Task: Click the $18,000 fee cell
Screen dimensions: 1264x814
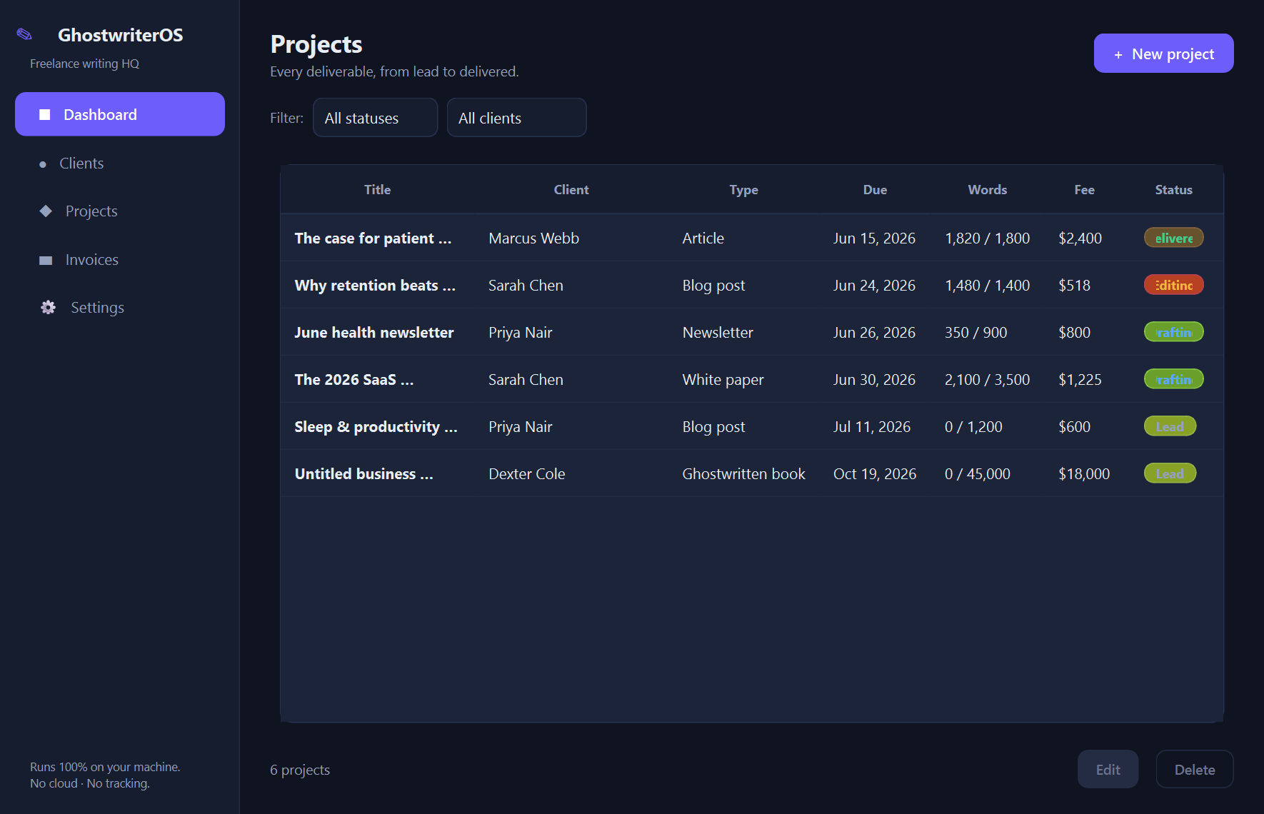Action: point(1084,474)
